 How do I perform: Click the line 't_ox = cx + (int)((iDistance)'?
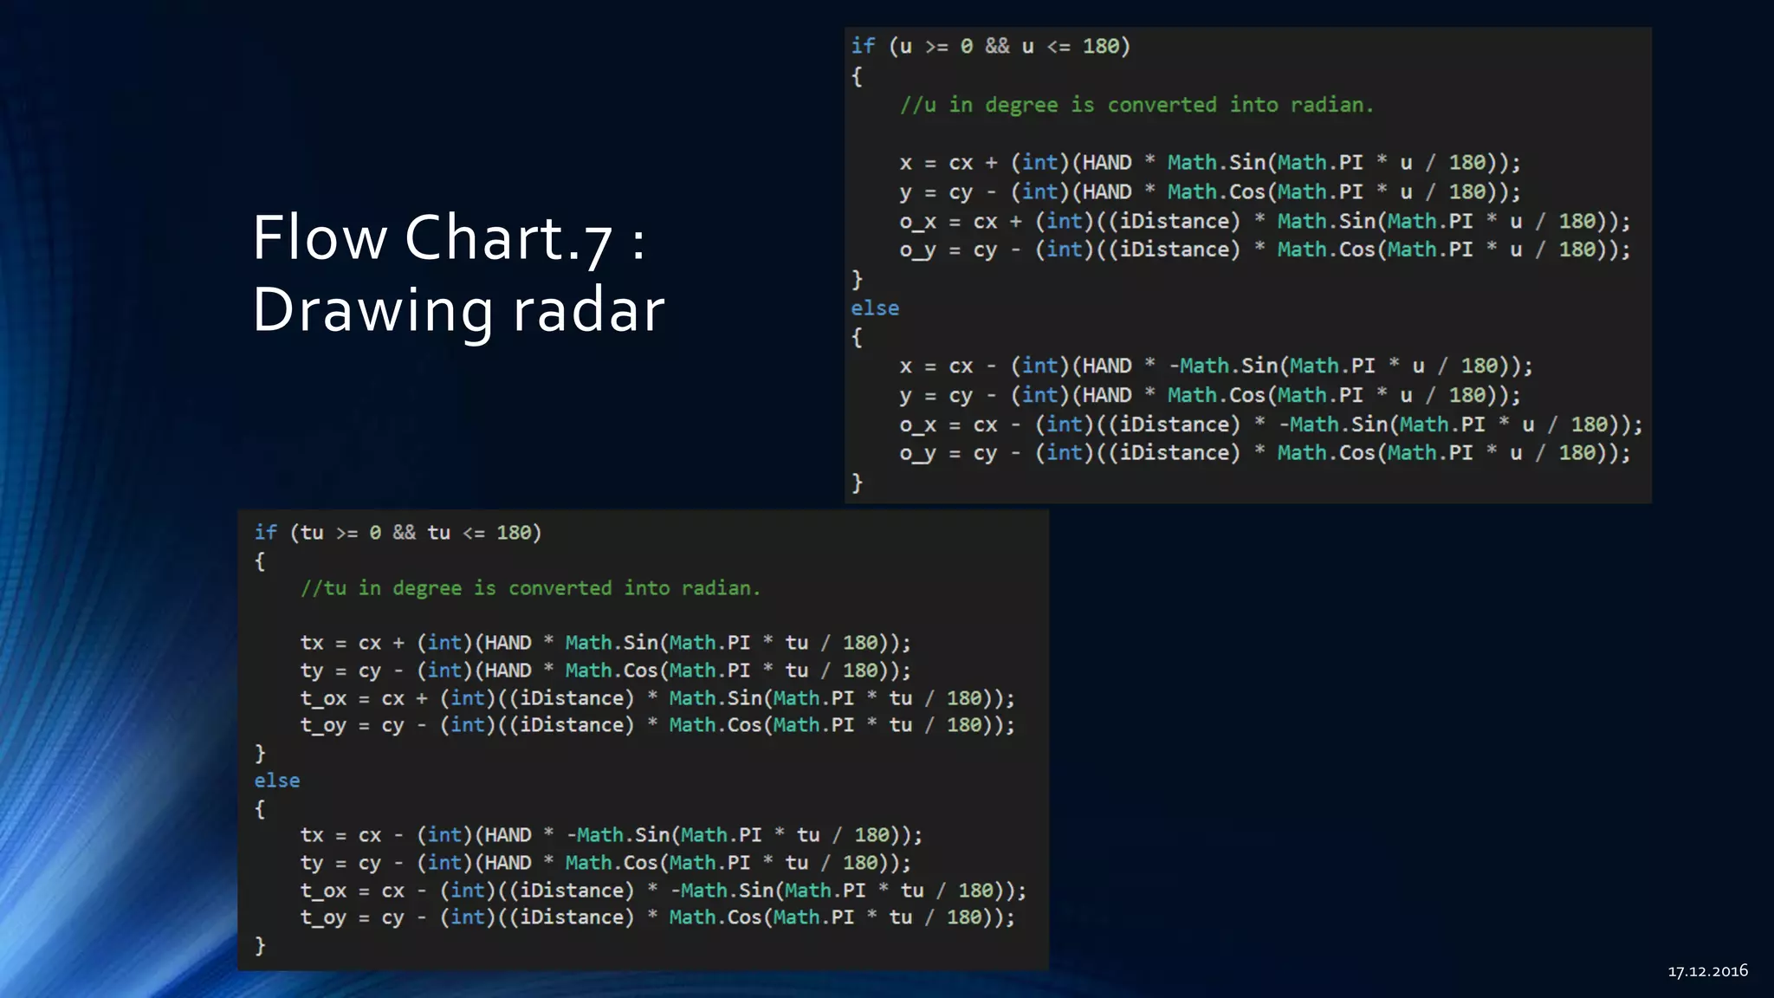657,698
